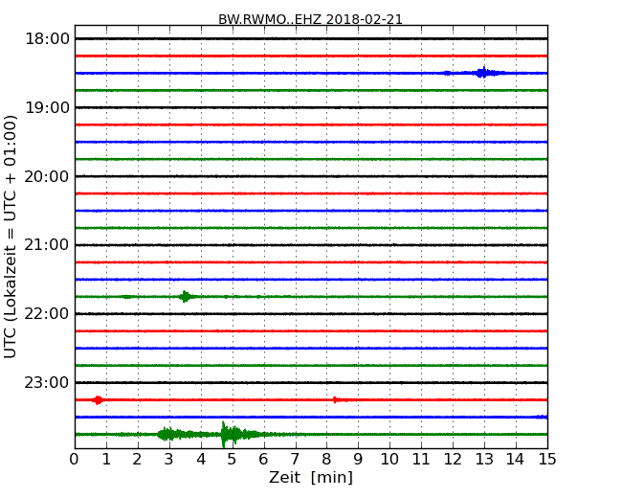The width and height of the screenshot is (622, 498).
Task: Click the red burst just after 23:15 start
Action: (98, 400)
